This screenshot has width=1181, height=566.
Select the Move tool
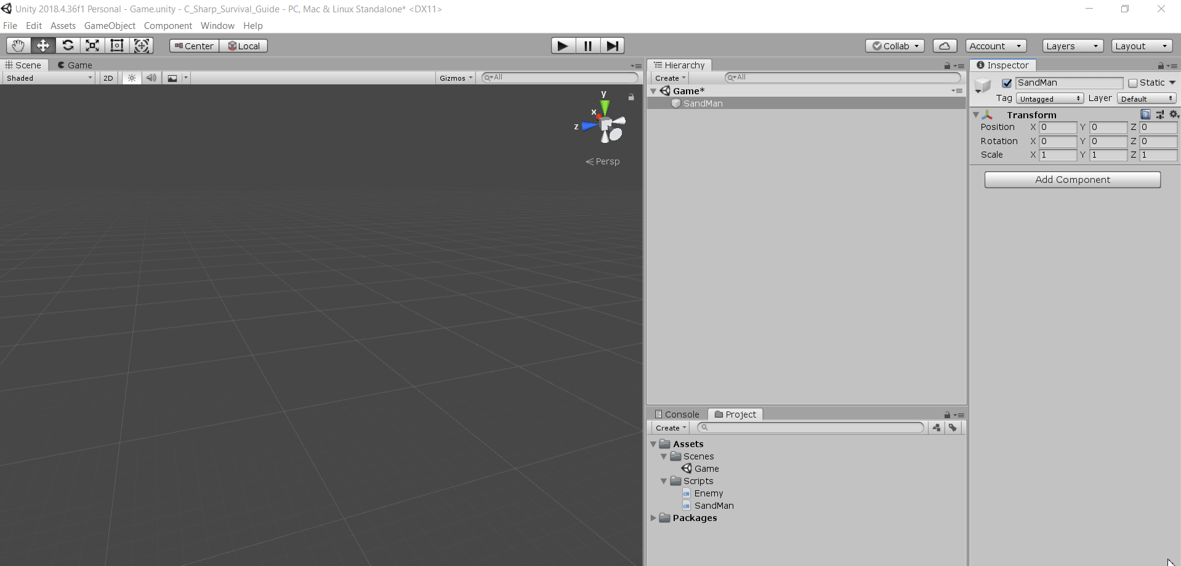42,45
